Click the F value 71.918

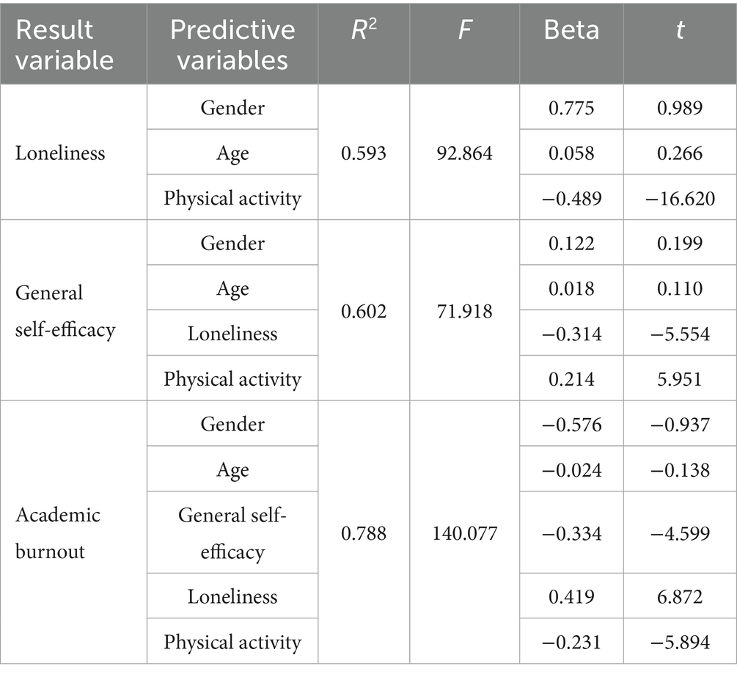click(464, 311)
